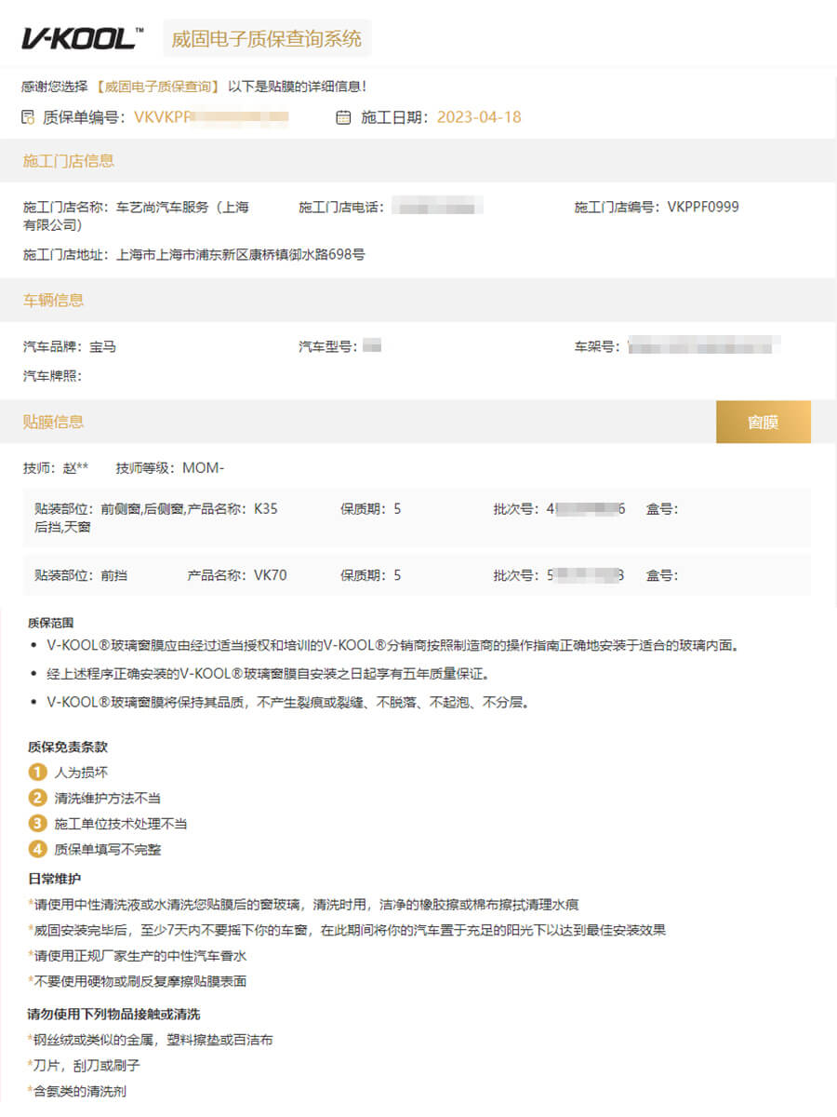
Task: Click the 施工门店信息 section header
Action: pyautogui.click(x=68, y=161)
